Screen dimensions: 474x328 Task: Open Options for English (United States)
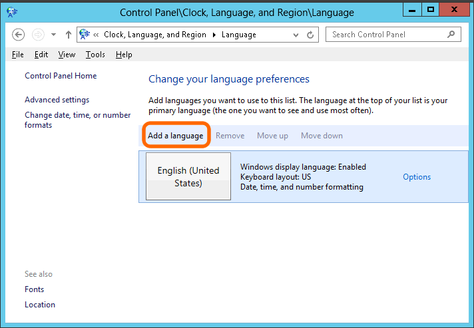(x=417, y=177)
